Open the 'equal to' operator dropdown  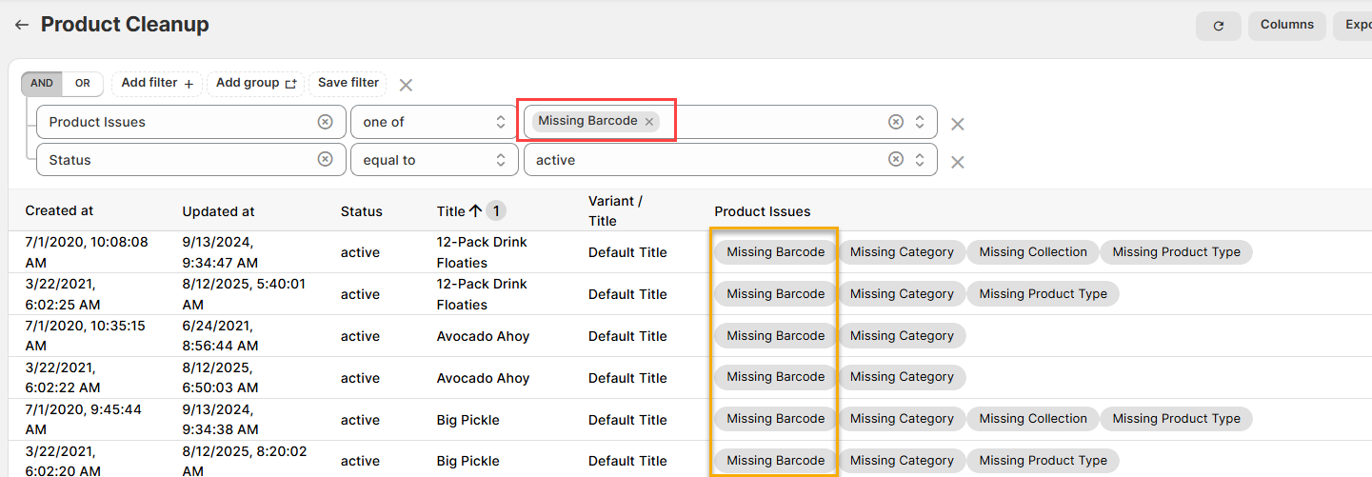pyautogui.click(x=434, y=160)
